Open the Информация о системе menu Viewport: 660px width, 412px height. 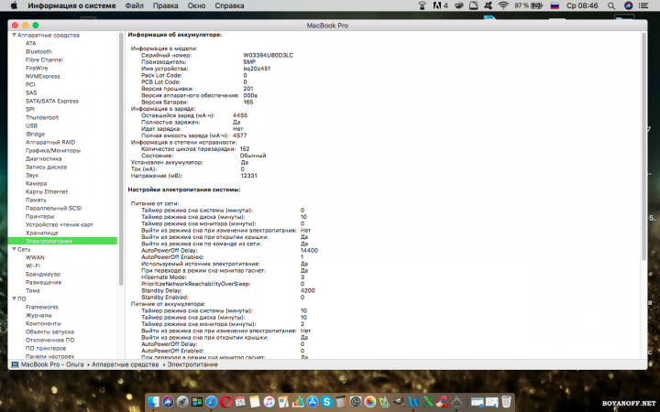(x=71, y=5)
